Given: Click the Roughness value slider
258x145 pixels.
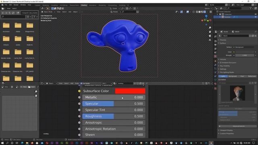Looking at the screenshot, I should pos(114,116).
